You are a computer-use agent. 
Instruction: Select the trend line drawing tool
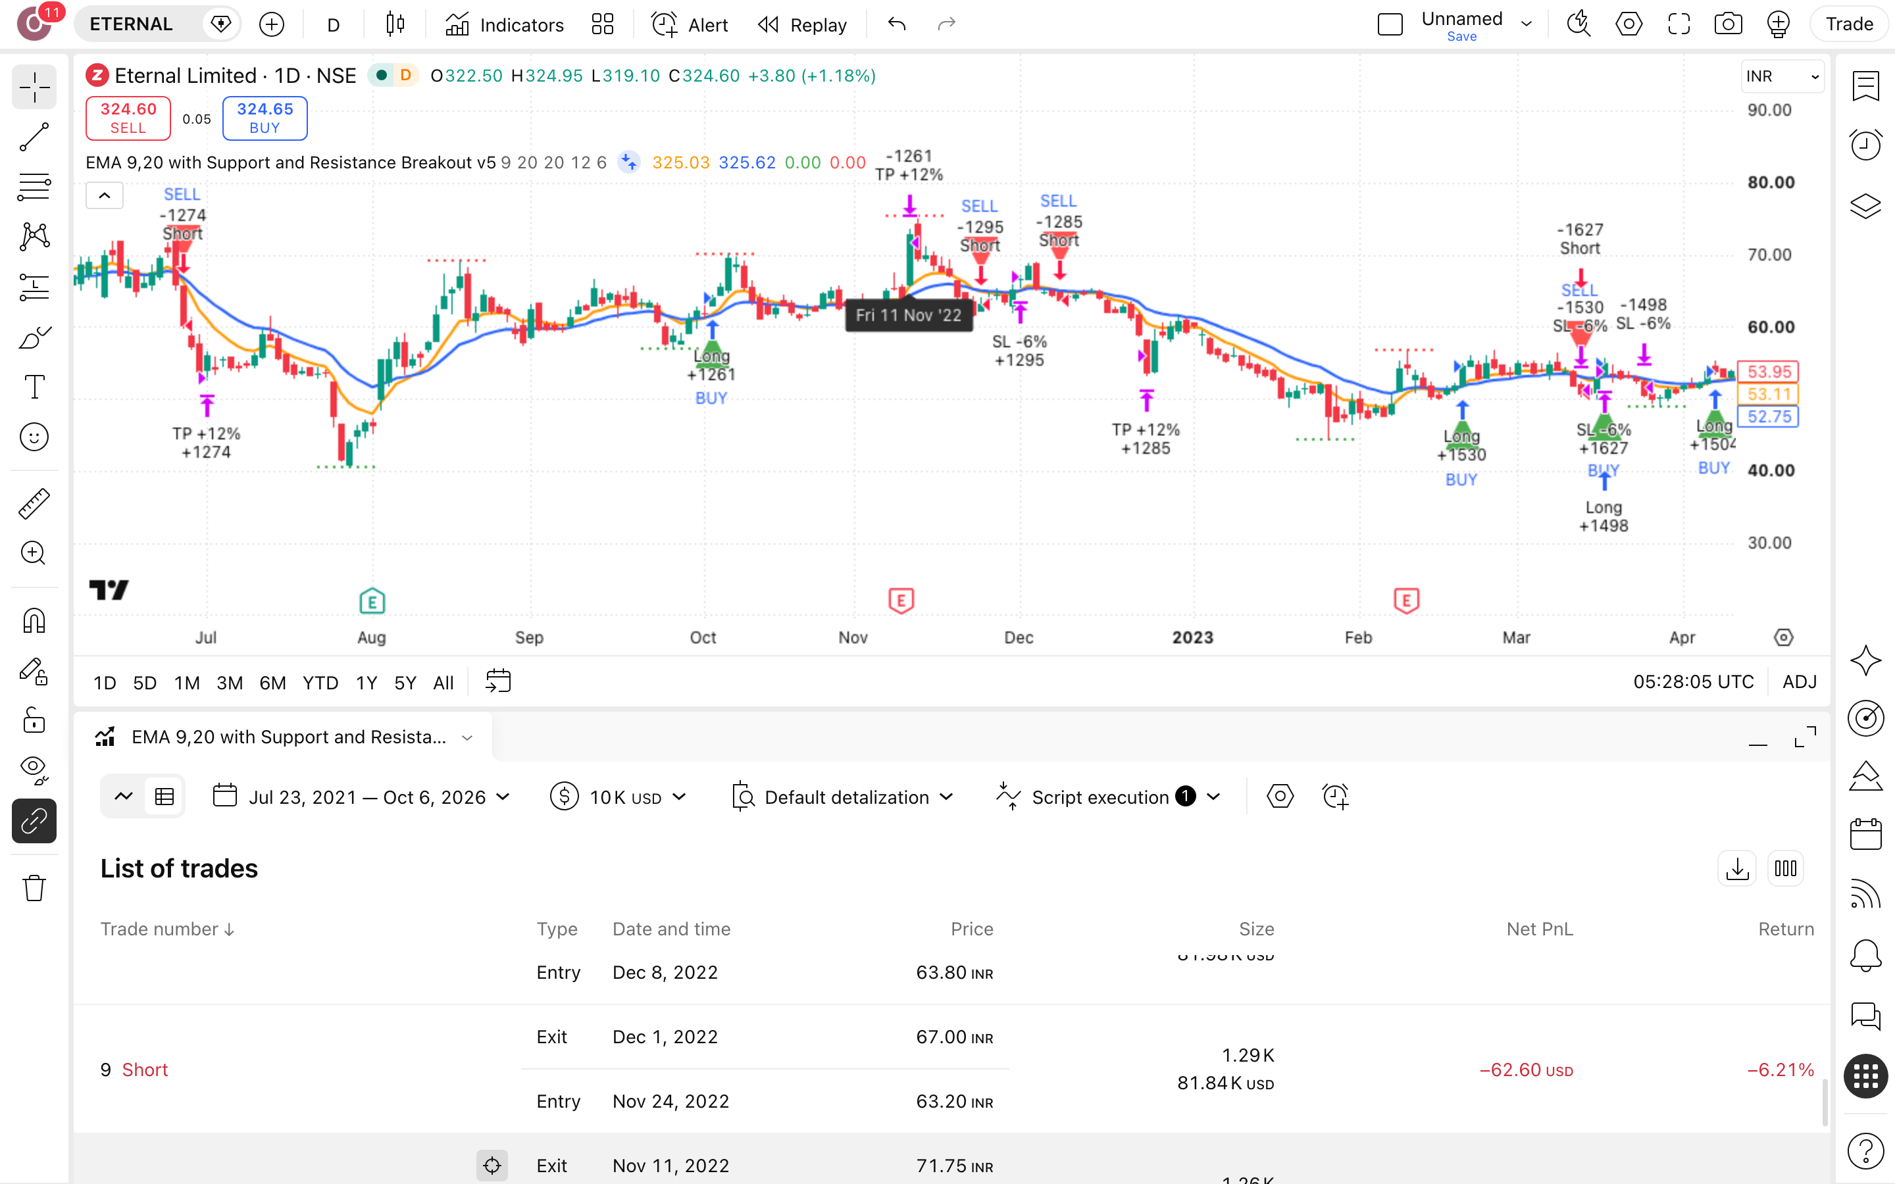(34, 137)
